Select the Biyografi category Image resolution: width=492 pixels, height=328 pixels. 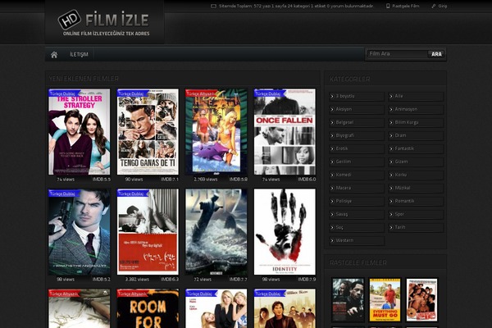357,135
